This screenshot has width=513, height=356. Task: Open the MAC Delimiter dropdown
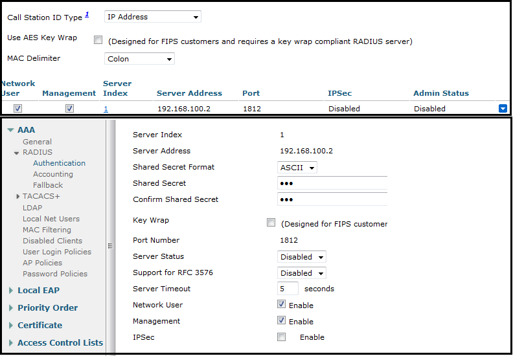click(x=139, y=59)
